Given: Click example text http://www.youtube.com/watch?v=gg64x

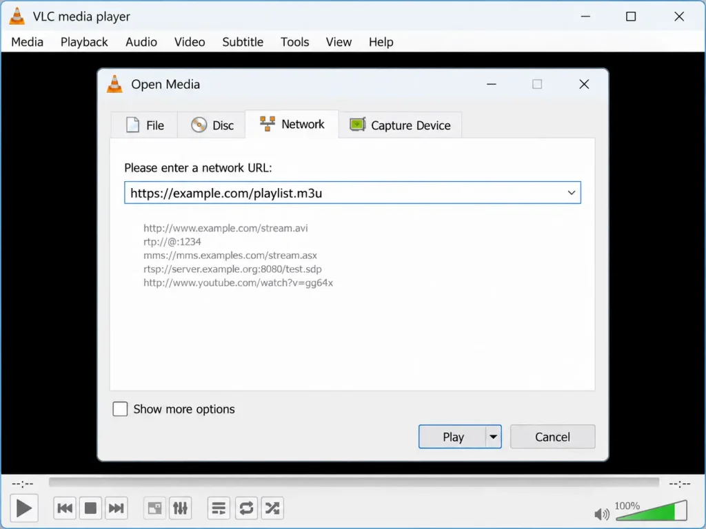Looking at the screenshot, I should 238,282.
